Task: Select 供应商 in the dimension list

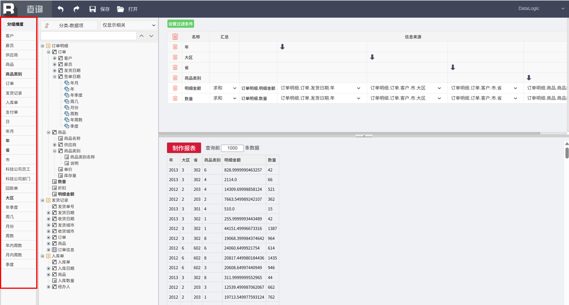Action: pos(12,55)
